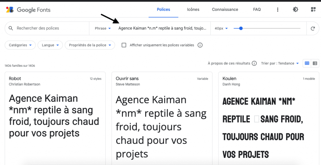Click author name Christian Robertson
Viewport: 321px width, 165px height.
(24, 84)
